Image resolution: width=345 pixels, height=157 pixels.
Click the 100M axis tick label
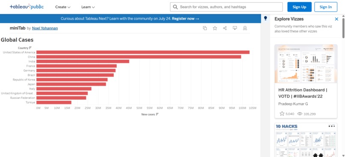tap(242, 108)
